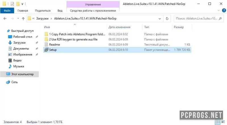Go up one folder level arrow
This screenshot has height=125, width=227.
23,18
